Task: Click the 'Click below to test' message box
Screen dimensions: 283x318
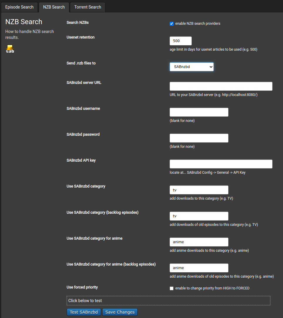Action: click(169, 301)
